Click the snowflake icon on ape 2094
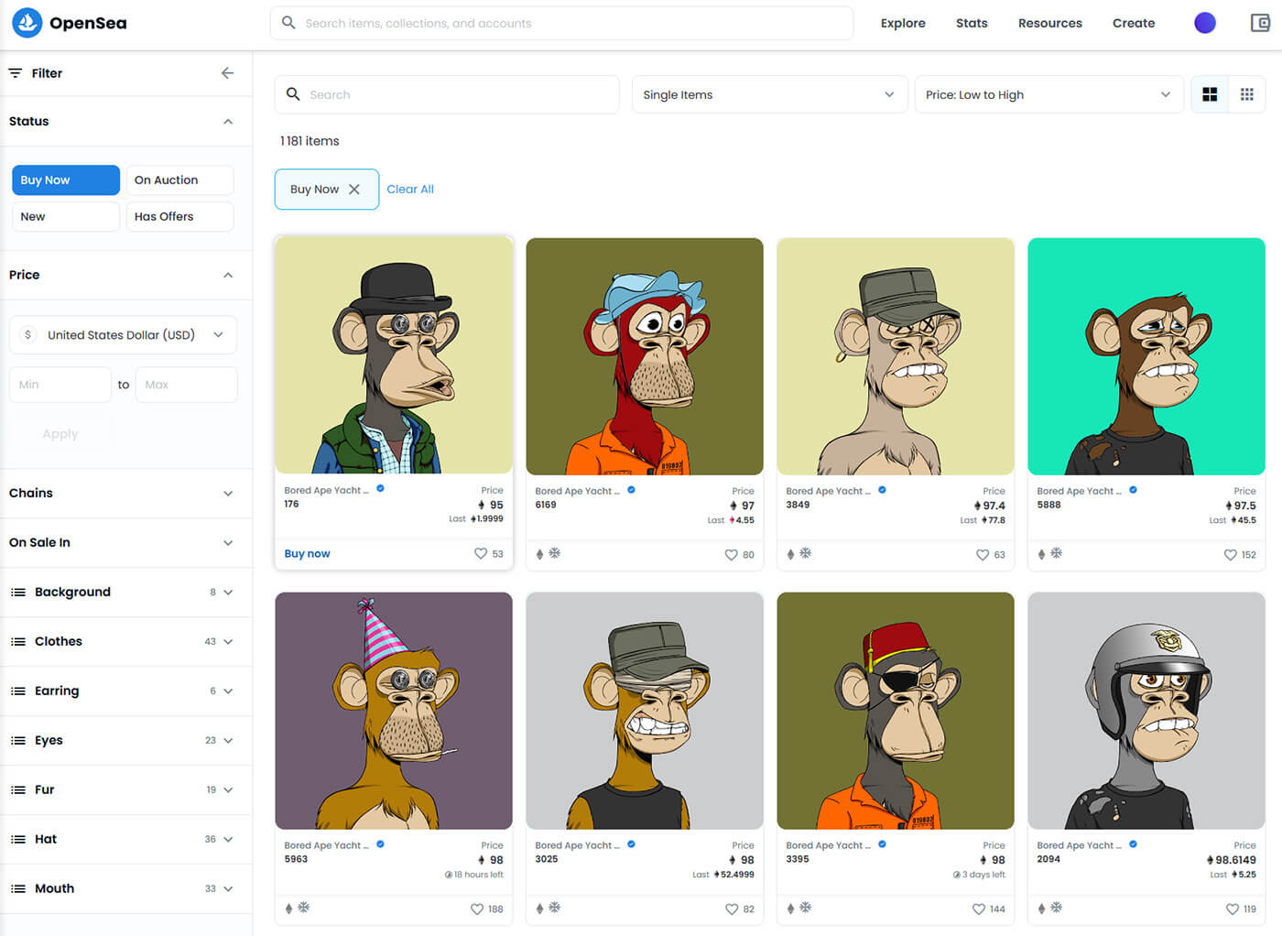The width and height of the screenshot is (1282, 936). point(1057,908)
